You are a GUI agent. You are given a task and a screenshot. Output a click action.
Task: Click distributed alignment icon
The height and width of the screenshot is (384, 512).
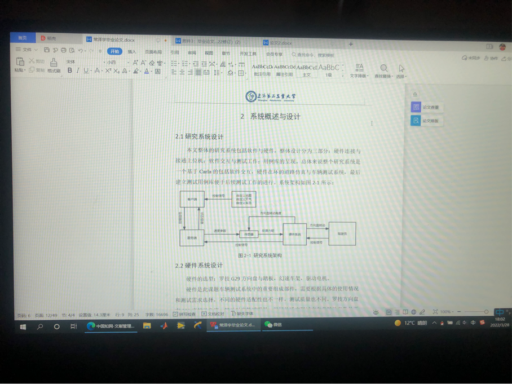pos(206,73)
